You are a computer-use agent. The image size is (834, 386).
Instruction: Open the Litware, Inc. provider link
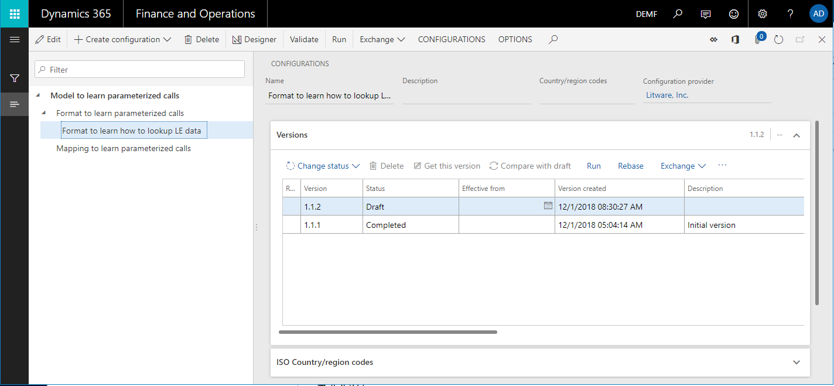pyautogui.click(x=667, y=95)
